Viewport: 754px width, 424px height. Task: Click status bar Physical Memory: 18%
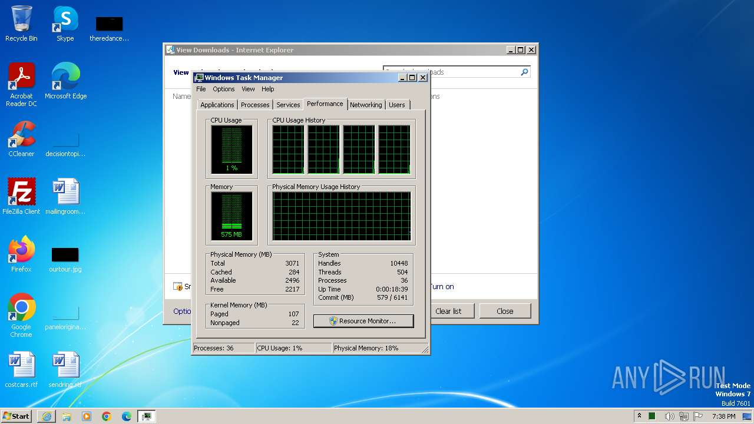(366, 348)
